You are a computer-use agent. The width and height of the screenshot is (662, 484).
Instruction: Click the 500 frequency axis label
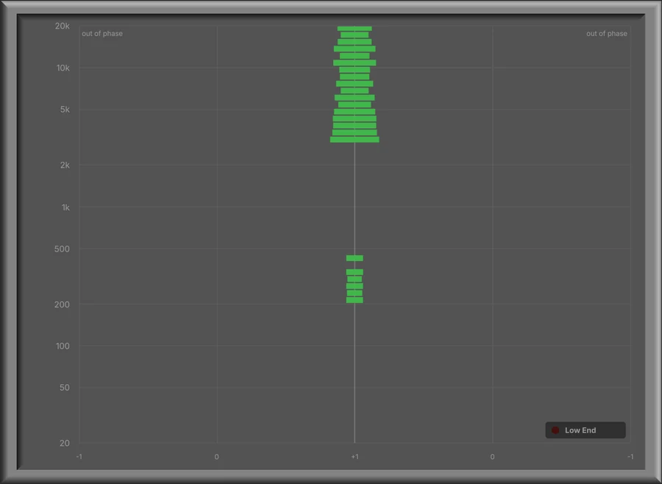point(62,249)
